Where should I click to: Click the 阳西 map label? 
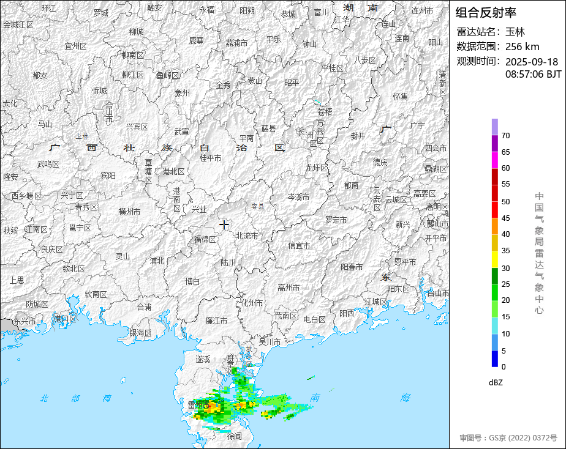click(x=347, y=314)
